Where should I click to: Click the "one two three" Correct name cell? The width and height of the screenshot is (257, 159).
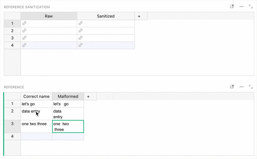pos(36,126)
